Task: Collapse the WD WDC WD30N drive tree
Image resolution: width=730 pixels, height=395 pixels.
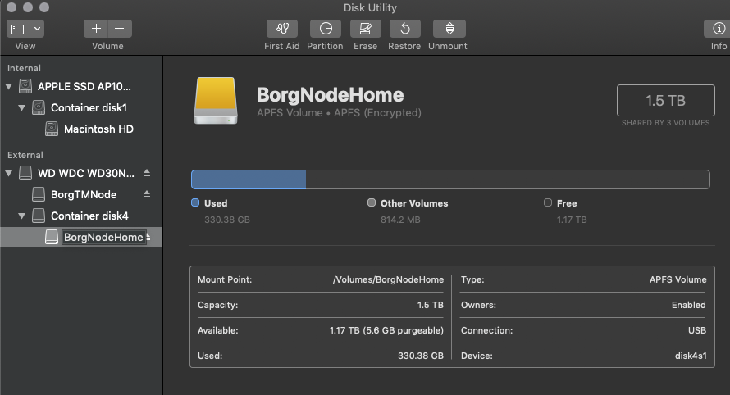Action: click(8, 173)
